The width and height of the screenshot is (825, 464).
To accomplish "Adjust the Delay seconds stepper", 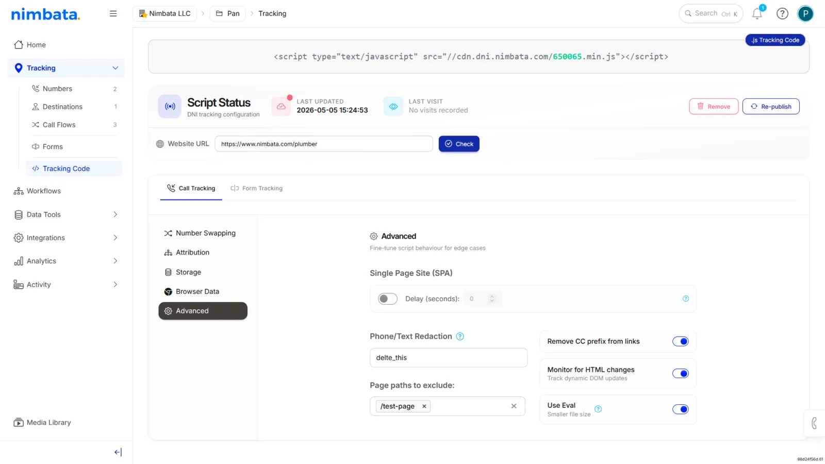I will click(492, 299).
